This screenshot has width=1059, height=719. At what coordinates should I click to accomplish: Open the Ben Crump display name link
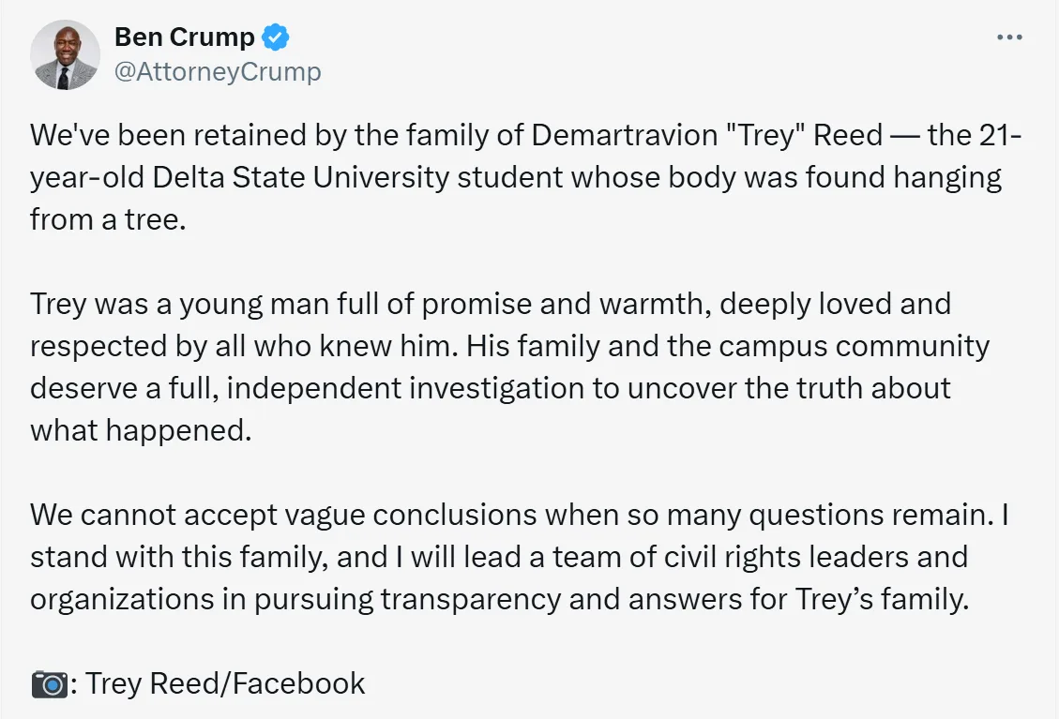(x=184, y=37)
